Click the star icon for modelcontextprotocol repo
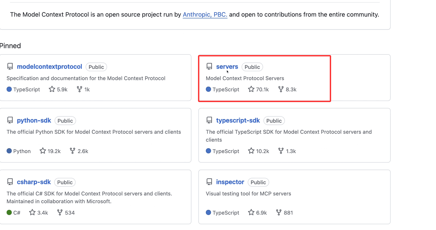436x230 pixels. tap(52, 89)
